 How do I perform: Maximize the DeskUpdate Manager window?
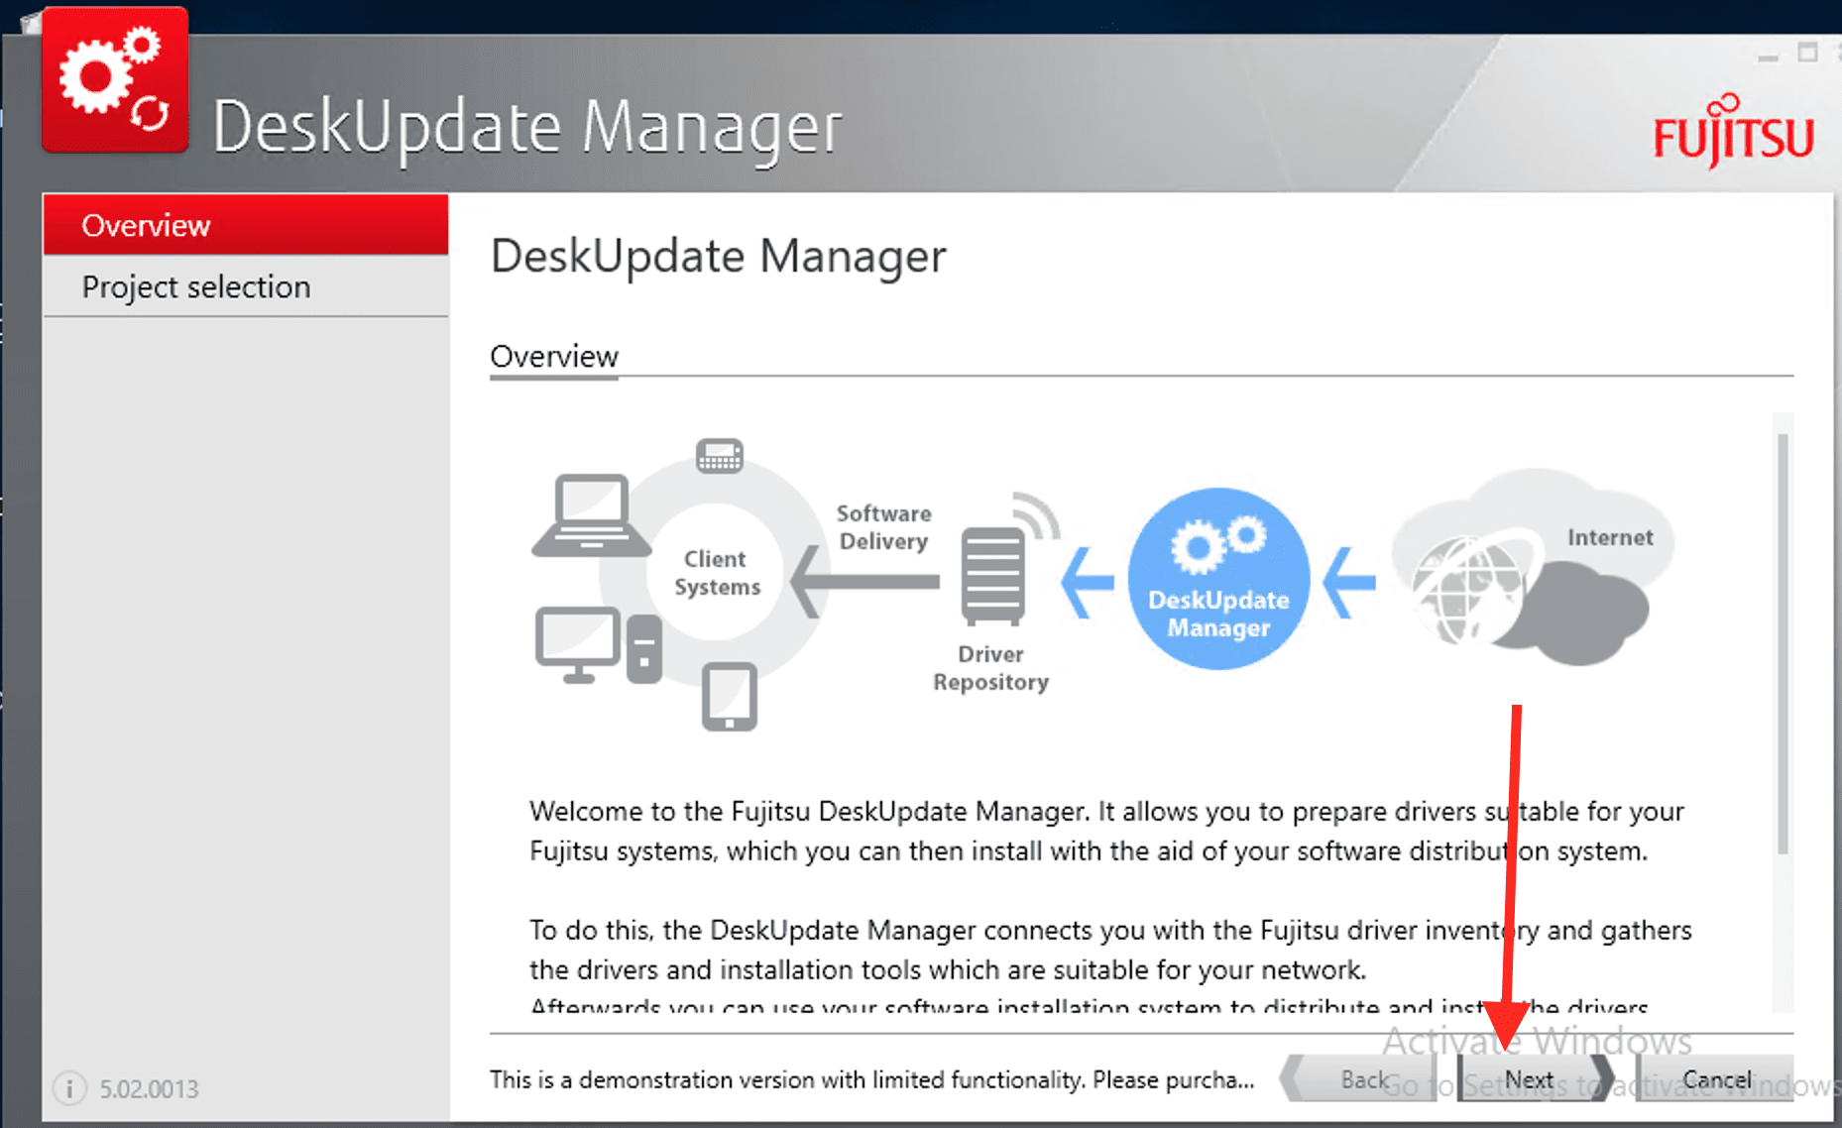coord(1807,54)
